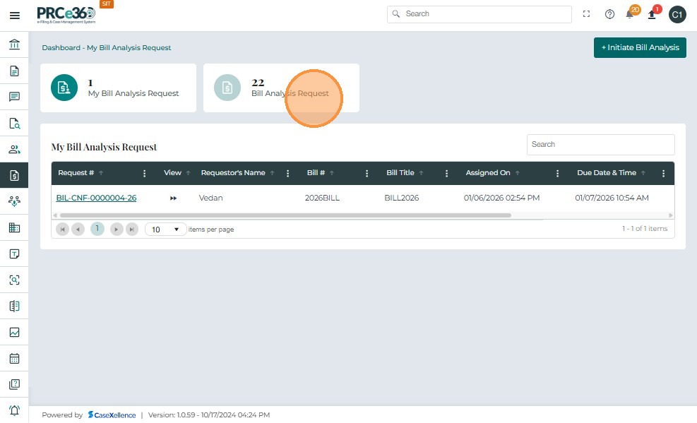Image resolution: width=697 pixels, height=423 pixels.
Task: Select the 22 Bill Analysis Request card
Action: coord(281,88)
